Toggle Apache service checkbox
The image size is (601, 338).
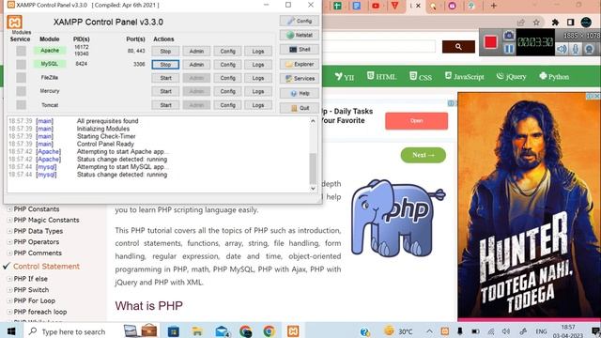click(x=21, y=51)
